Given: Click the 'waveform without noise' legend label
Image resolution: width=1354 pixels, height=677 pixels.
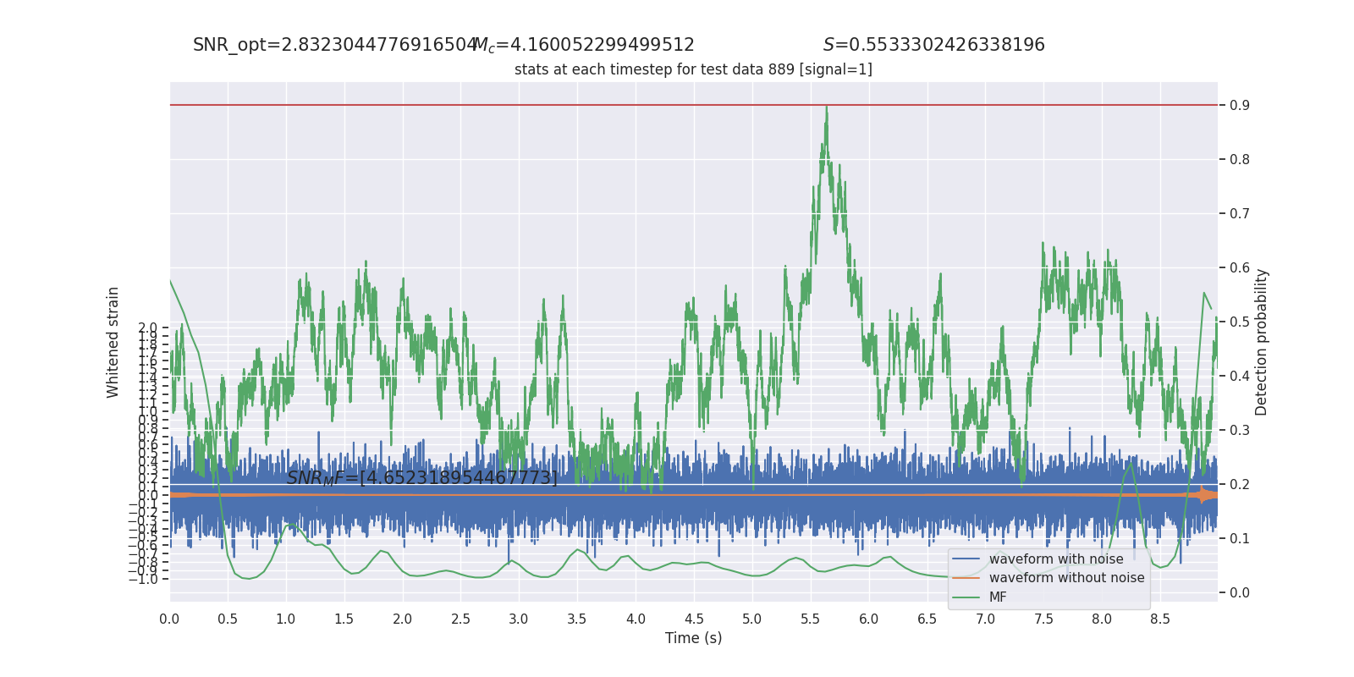Looking at the screenshot, I should [x=1066, y=578].
